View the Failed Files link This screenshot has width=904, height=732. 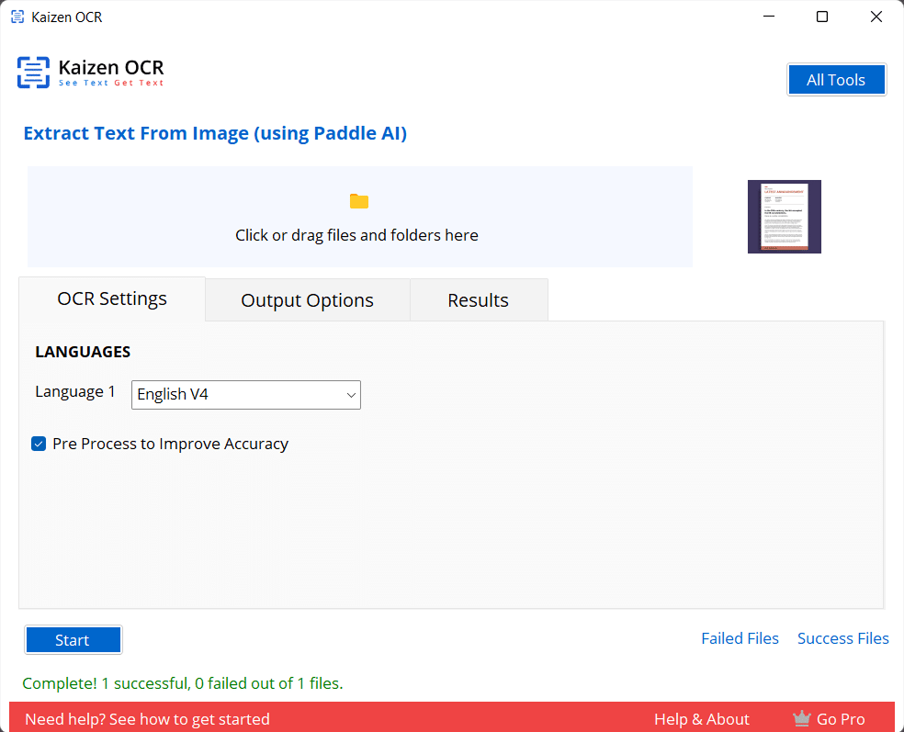tap(740, 638)
